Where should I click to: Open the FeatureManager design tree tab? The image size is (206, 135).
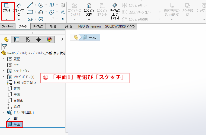(x=6, y=39)
